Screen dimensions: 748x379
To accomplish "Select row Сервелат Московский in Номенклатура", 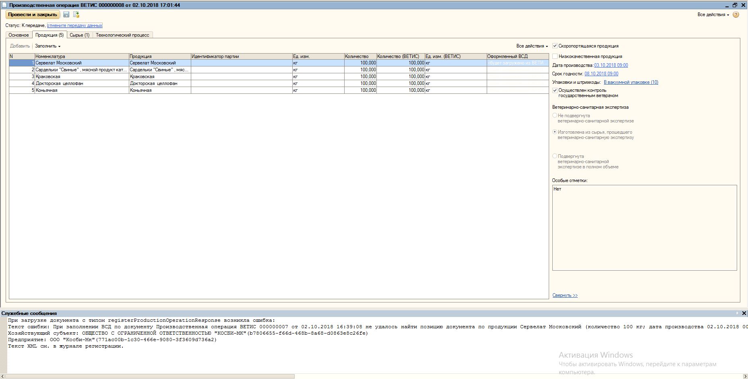I will tap(82, 63).
